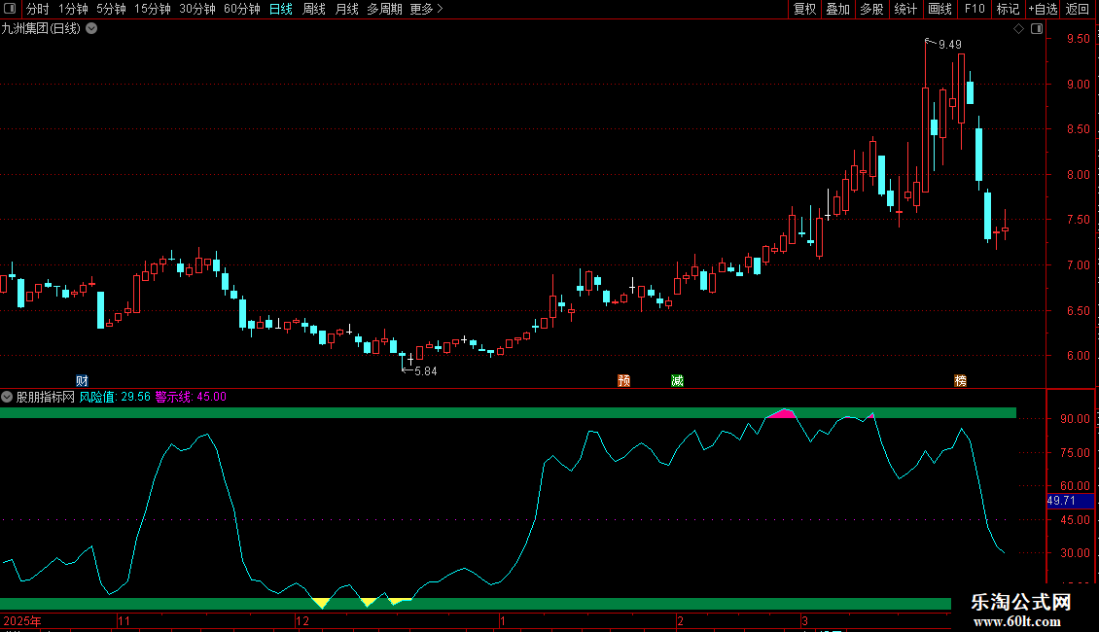Click month 2 on the time axis
Image resolution: width=1099 pixels, height=632 pixels.
click(x=680, y=620)
